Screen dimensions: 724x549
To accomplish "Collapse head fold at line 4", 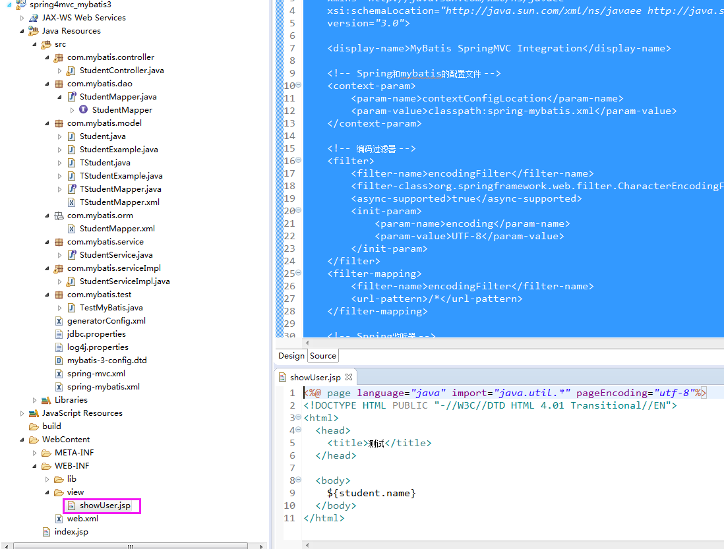I will (298, 430).
